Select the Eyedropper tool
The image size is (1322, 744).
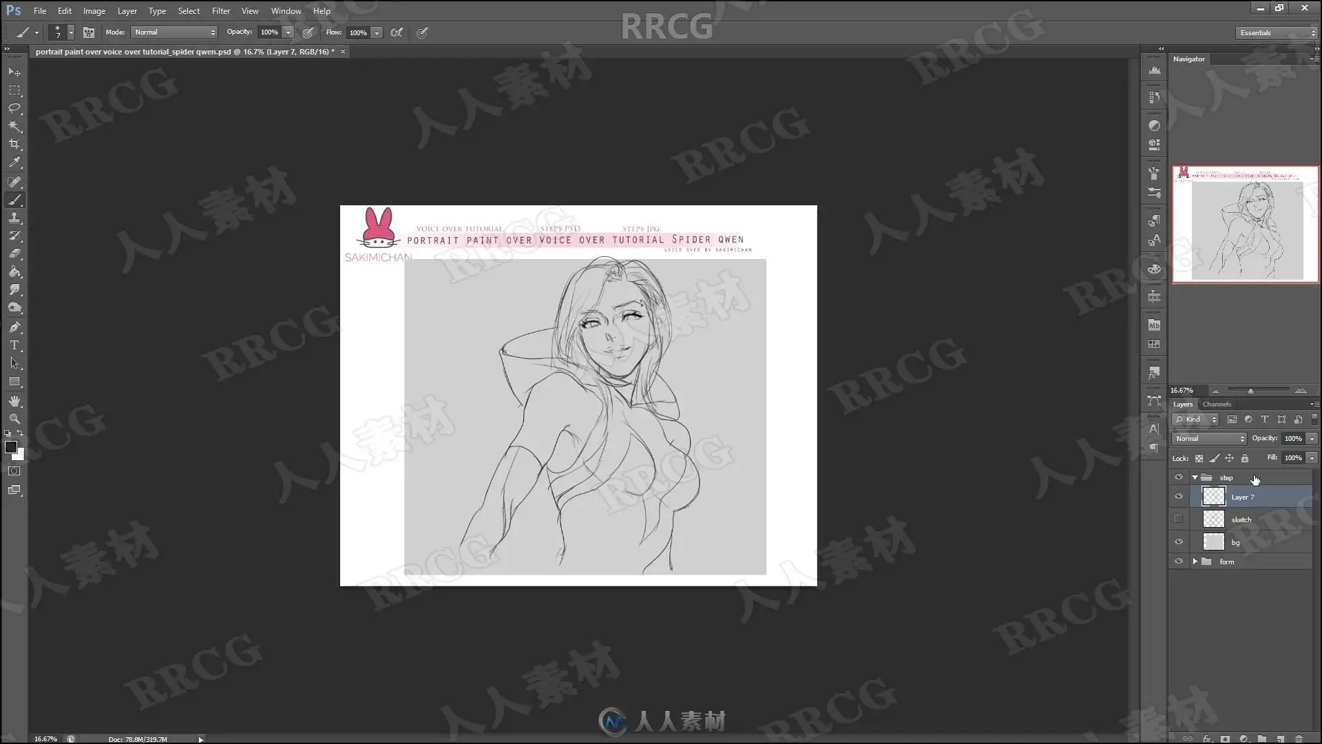pyautogui.click(x=14, y=163)
